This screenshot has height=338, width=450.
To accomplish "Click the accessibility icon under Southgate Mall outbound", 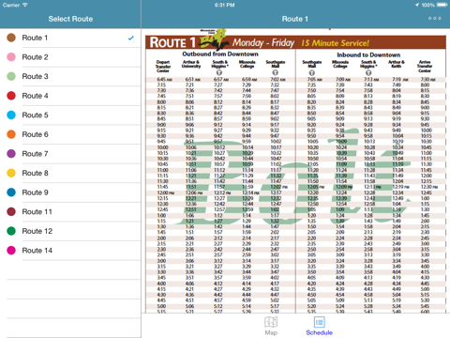I will (x=275, y=72).
